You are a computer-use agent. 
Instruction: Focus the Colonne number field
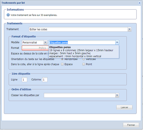[x=45, y=80]
